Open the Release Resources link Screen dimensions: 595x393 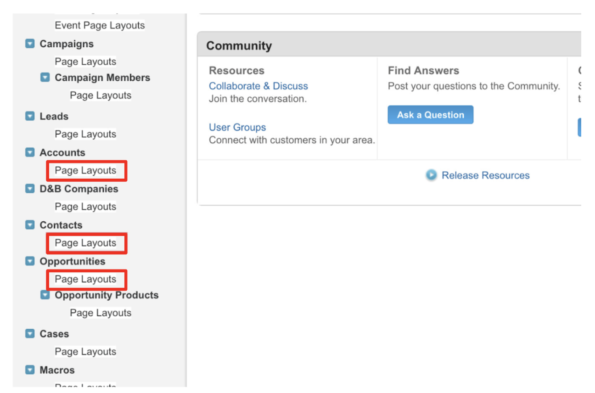click(x=486, y=175)
